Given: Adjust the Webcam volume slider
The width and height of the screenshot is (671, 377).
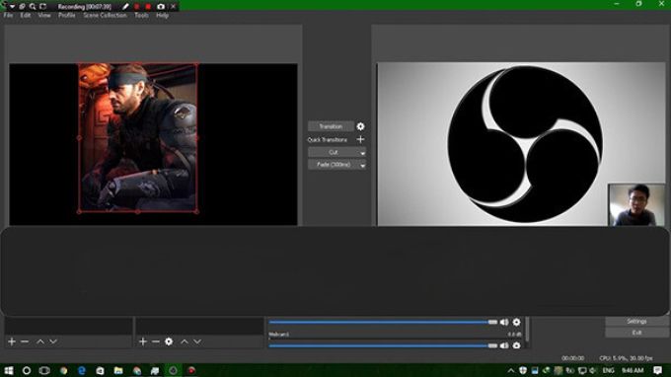Looking at the screenshot, I should 383,345.
